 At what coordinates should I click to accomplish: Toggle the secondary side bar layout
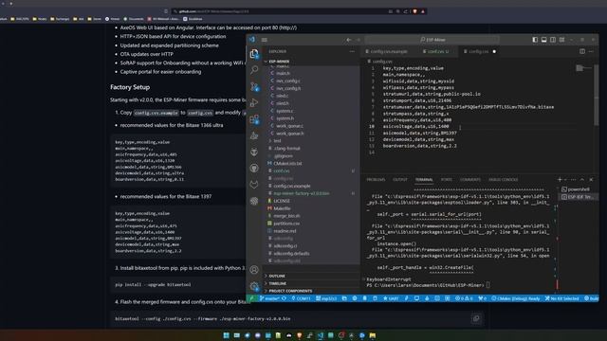click(x=553, y=40)
